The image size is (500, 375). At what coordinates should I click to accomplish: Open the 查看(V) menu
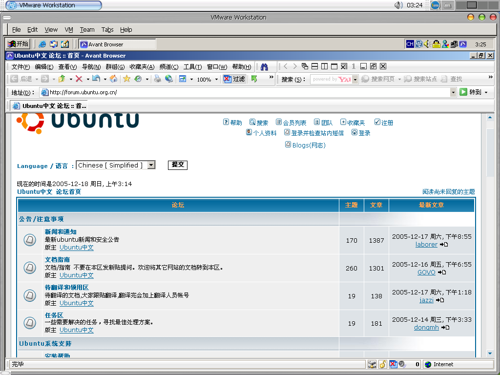coord(67,66)
